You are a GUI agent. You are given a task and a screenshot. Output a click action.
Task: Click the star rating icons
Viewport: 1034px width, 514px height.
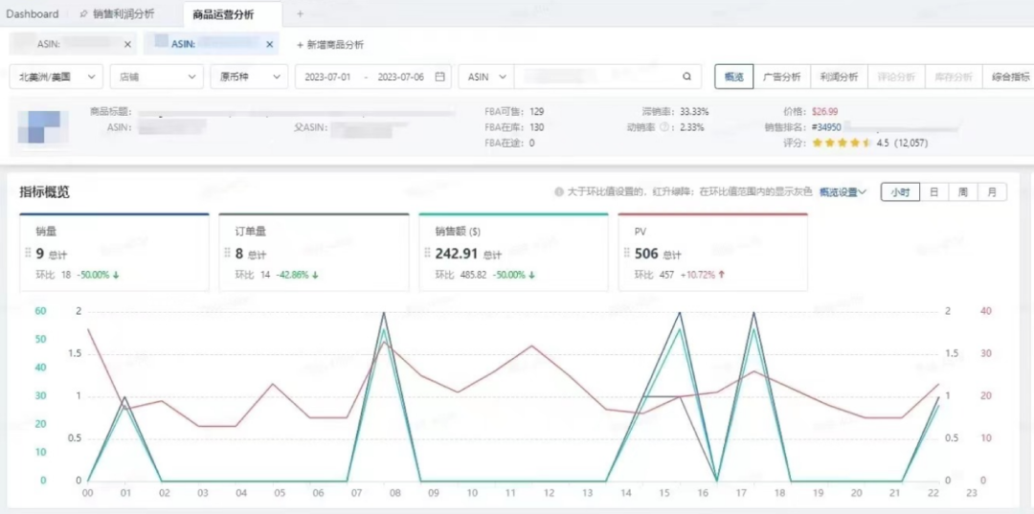coord(843,143)
